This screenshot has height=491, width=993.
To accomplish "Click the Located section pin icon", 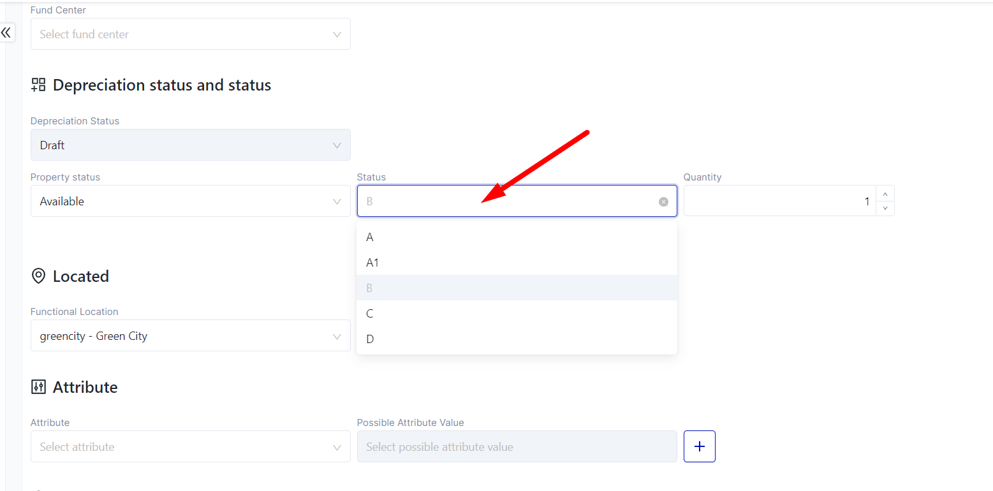I will 38,276.
